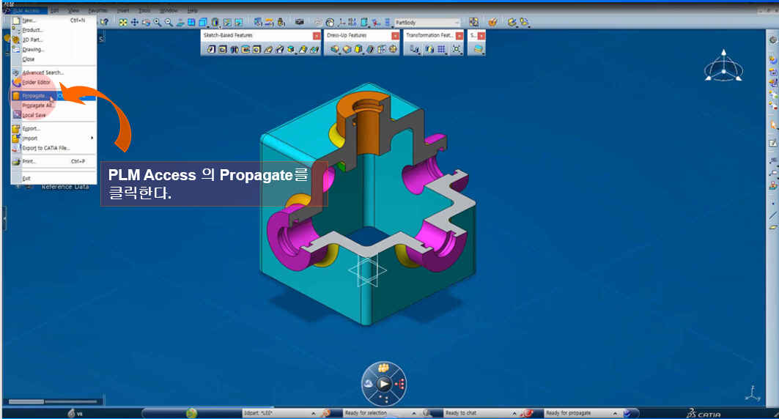This screenshot has width=779, height=419.
Task: Click the Fit All In view icon
Action: 123,23
